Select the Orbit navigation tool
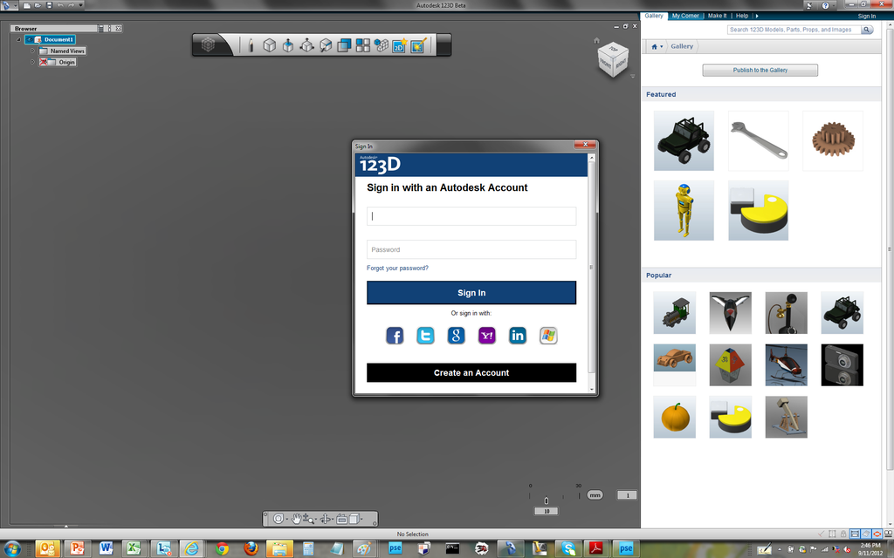The width and height of the screenshot is (894, 558). click(x=325, y=519)
